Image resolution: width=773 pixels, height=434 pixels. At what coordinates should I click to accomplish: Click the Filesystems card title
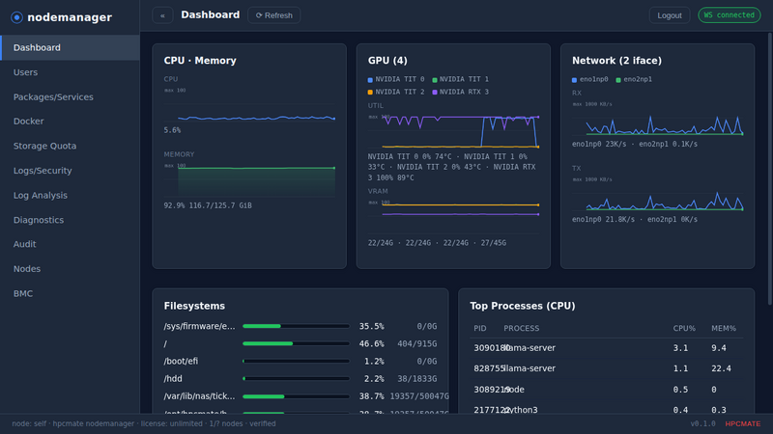[x=194, y=306]
